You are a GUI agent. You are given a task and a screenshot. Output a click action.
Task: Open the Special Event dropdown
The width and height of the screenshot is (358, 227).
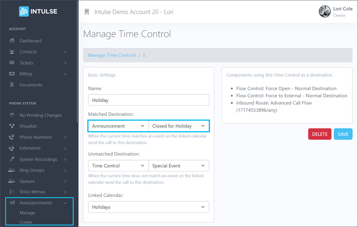tap(179, 166)
